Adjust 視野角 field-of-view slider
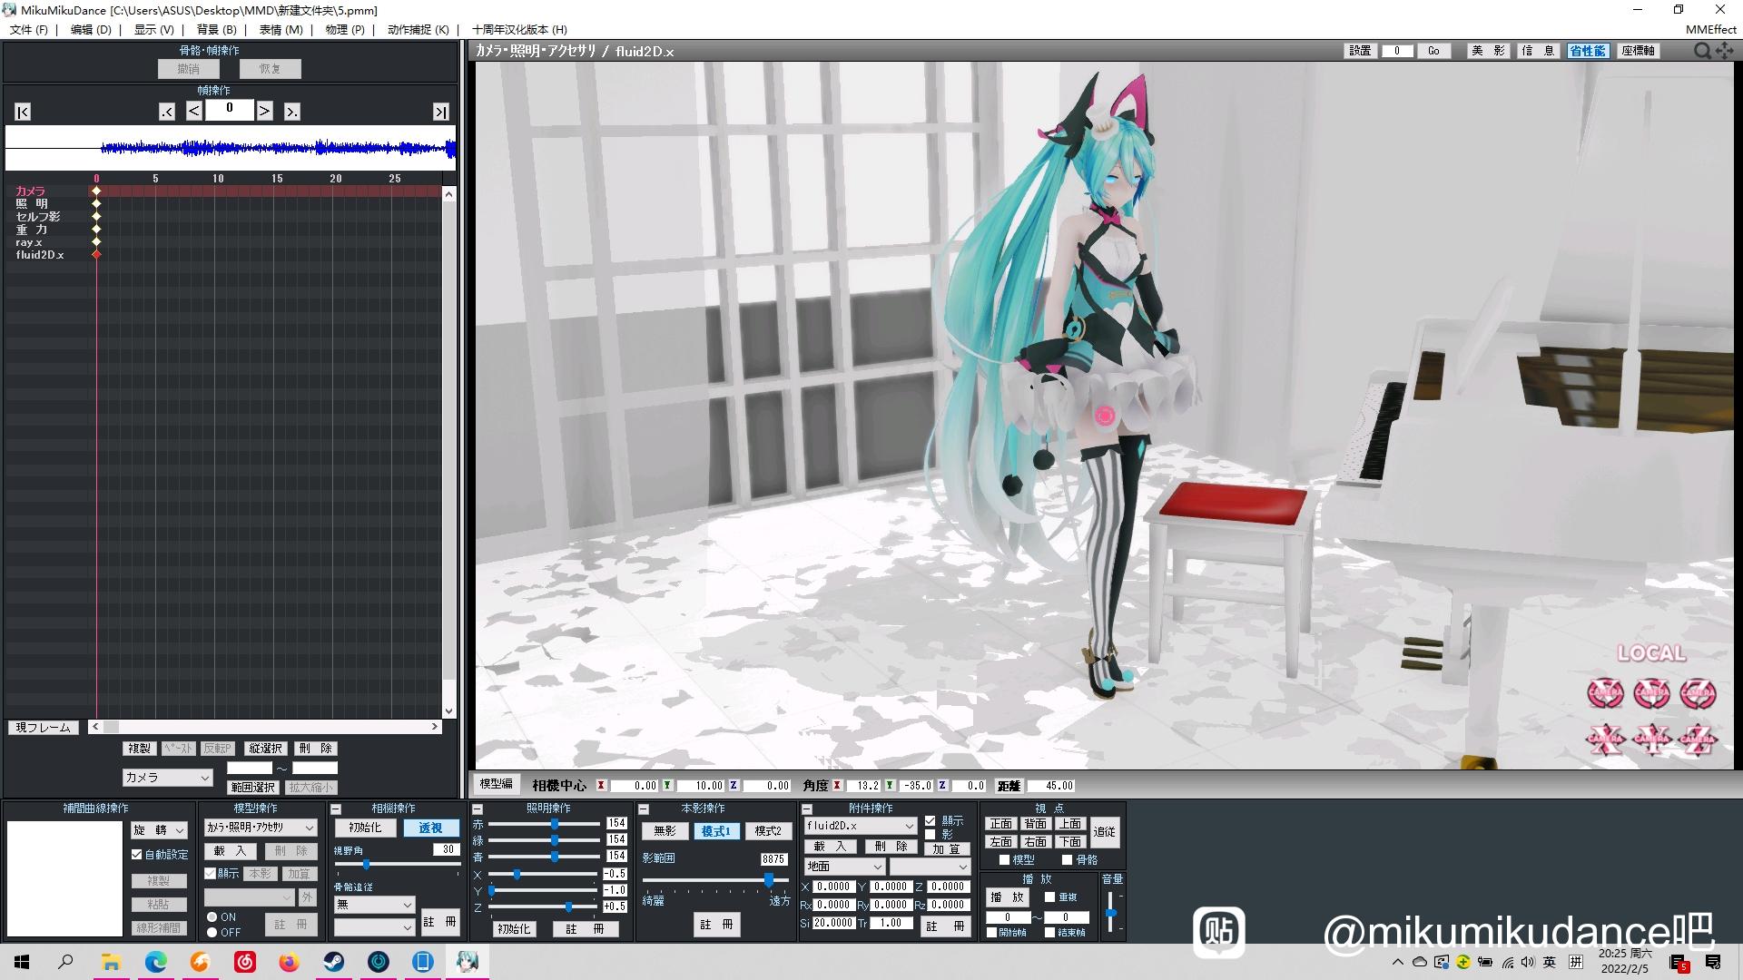Image resolution: width=1743 pixels, height=980 pixels. [397, 865]
